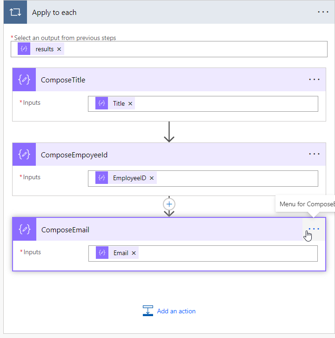
Task: Remove the Email token from Inputs
Action: pos(134,253)
